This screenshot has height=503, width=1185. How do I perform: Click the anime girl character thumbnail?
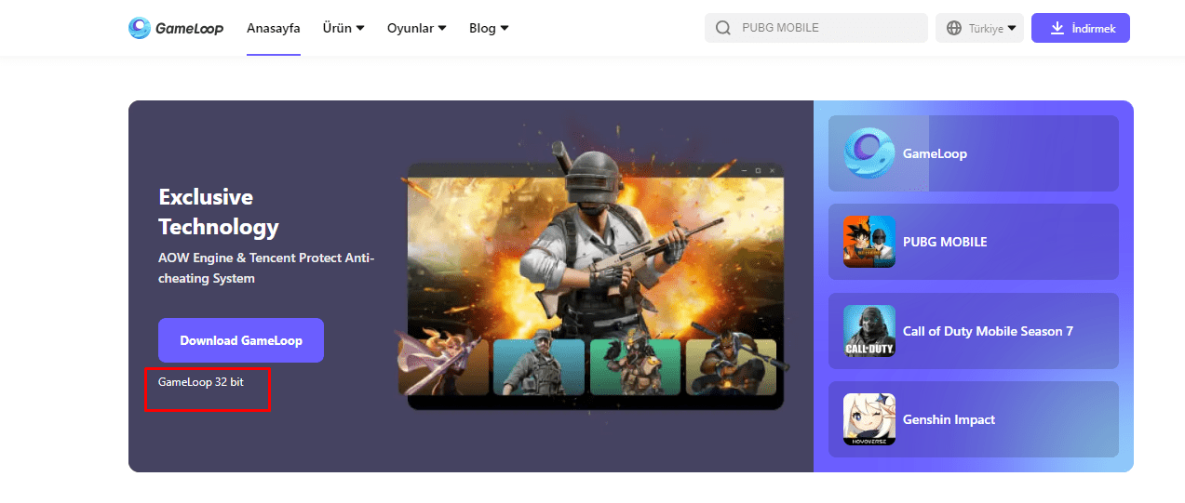click(x=444, y=365)
